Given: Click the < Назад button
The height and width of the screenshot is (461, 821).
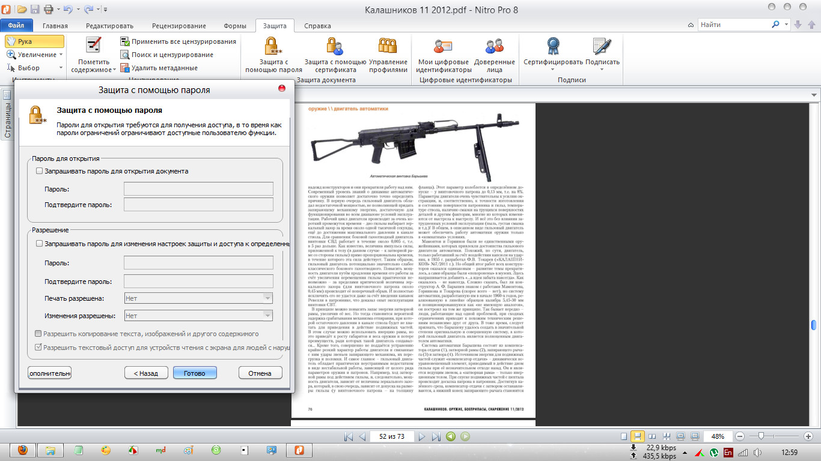Looking at the screenshot, I should tap(146, 373).
